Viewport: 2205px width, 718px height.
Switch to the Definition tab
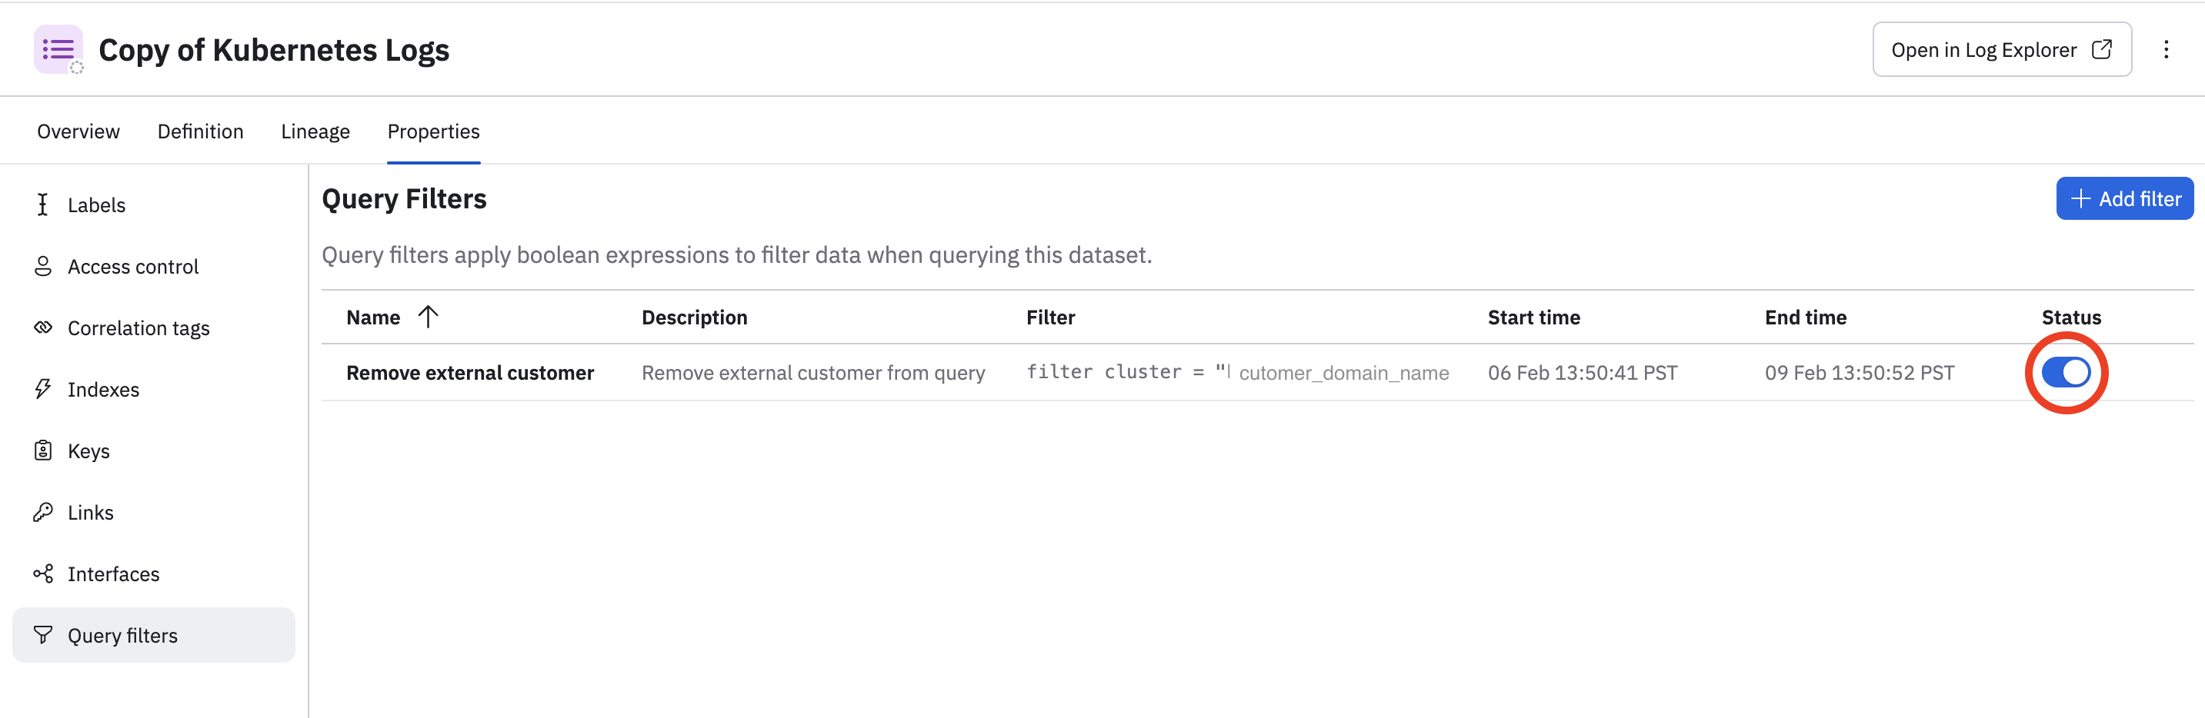200,131
